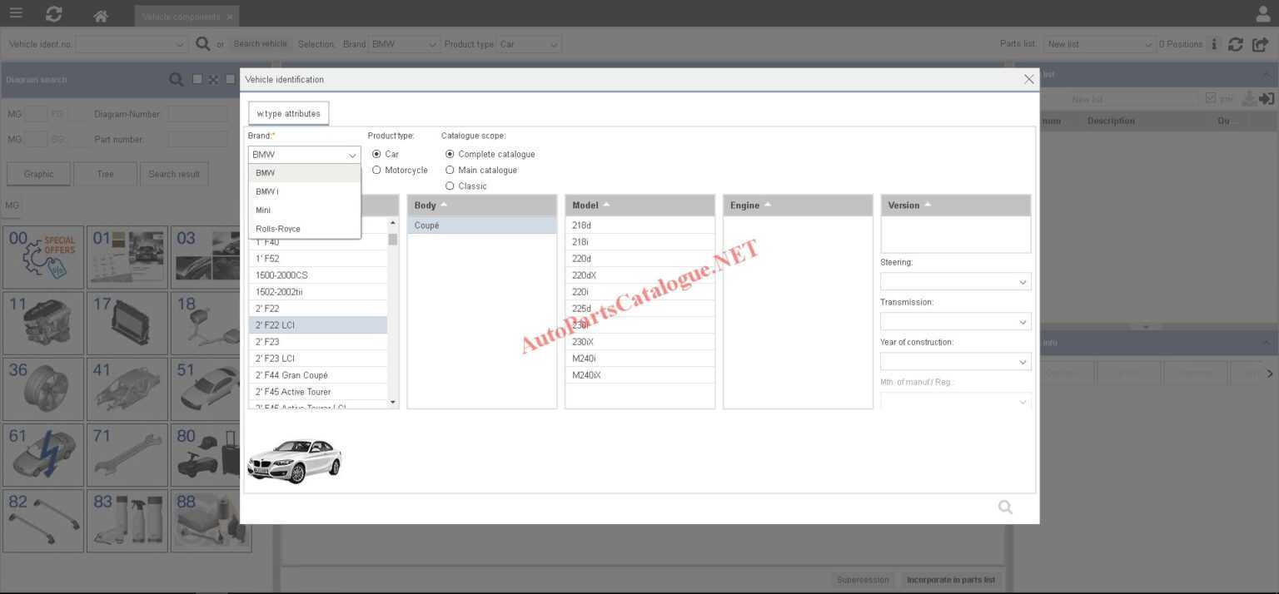Image resolution: width=1279 pixels, height=594 pixels.
Task: Select the M240i model
Action: 584,359
